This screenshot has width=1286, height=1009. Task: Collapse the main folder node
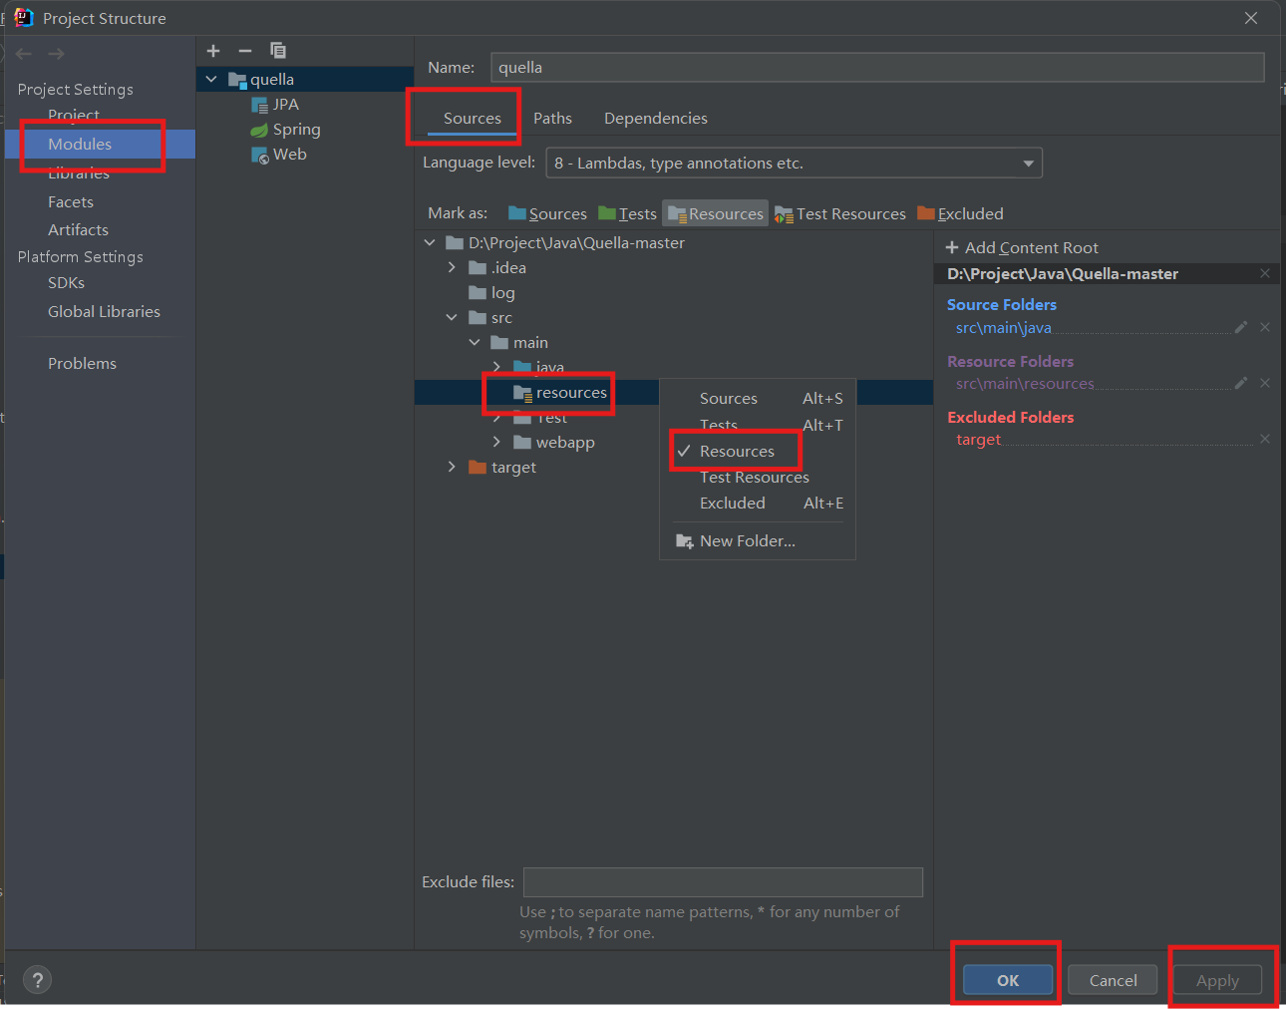tap(475, 342)
